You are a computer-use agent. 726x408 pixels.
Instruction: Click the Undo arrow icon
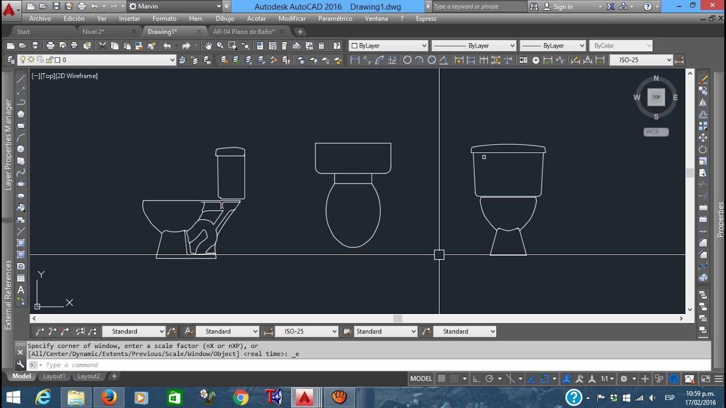click(x=167, y=46)
